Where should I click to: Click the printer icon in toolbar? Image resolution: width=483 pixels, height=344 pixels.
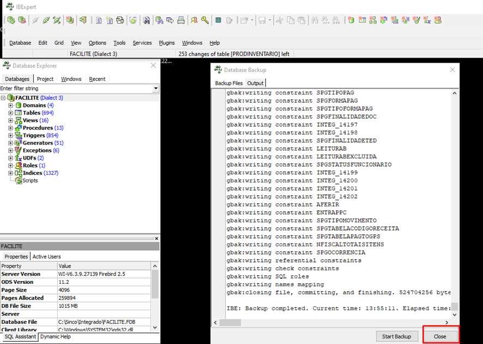pos(180,20)
